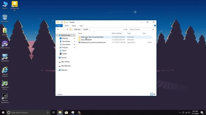The image size is (206, 115).
Task: Select Quick access in the navigation pane
Action: pyautogui.click(x=66, y=35)
